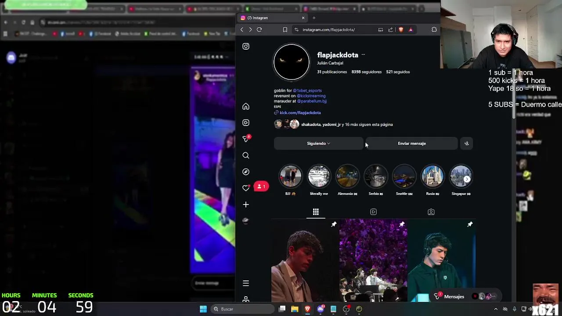Open the search magnifier in Instagram sidebar
562x316 pixels.
point(246,155)
